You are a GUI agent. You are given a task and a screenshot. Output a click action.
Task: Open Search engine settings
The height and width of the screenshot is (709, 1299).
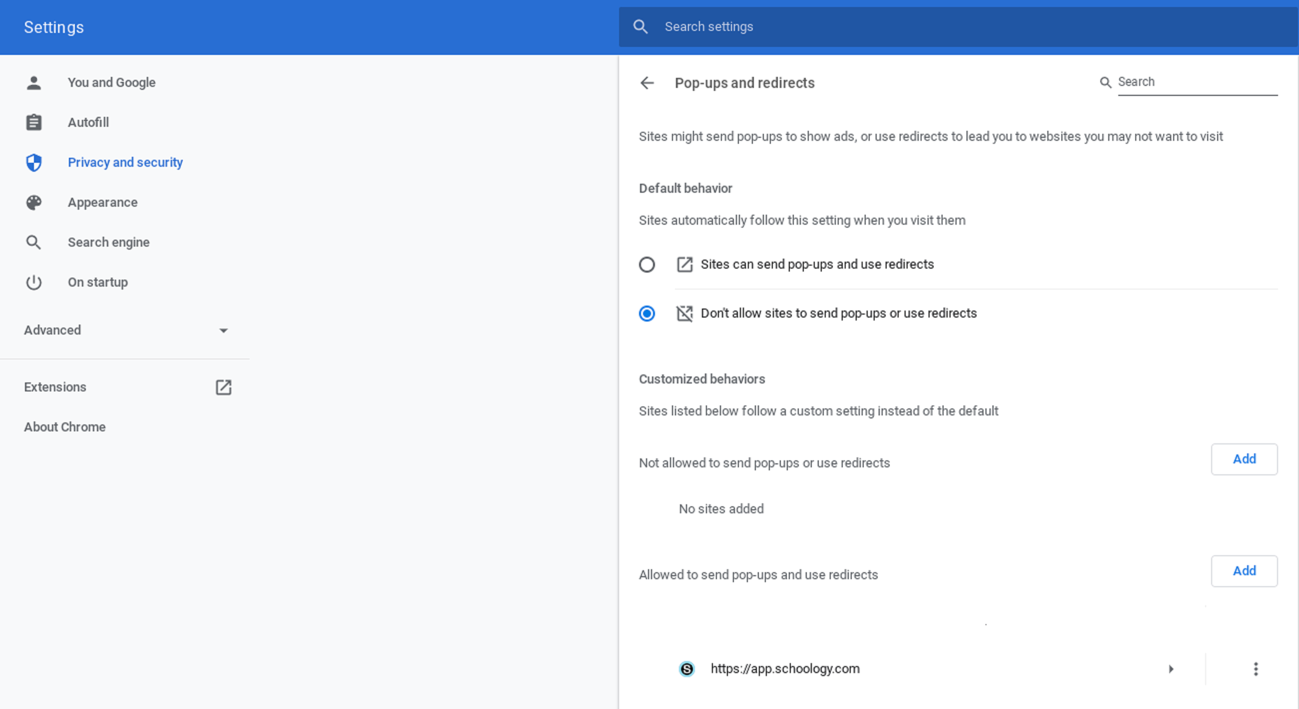click(x=108, y=243)
